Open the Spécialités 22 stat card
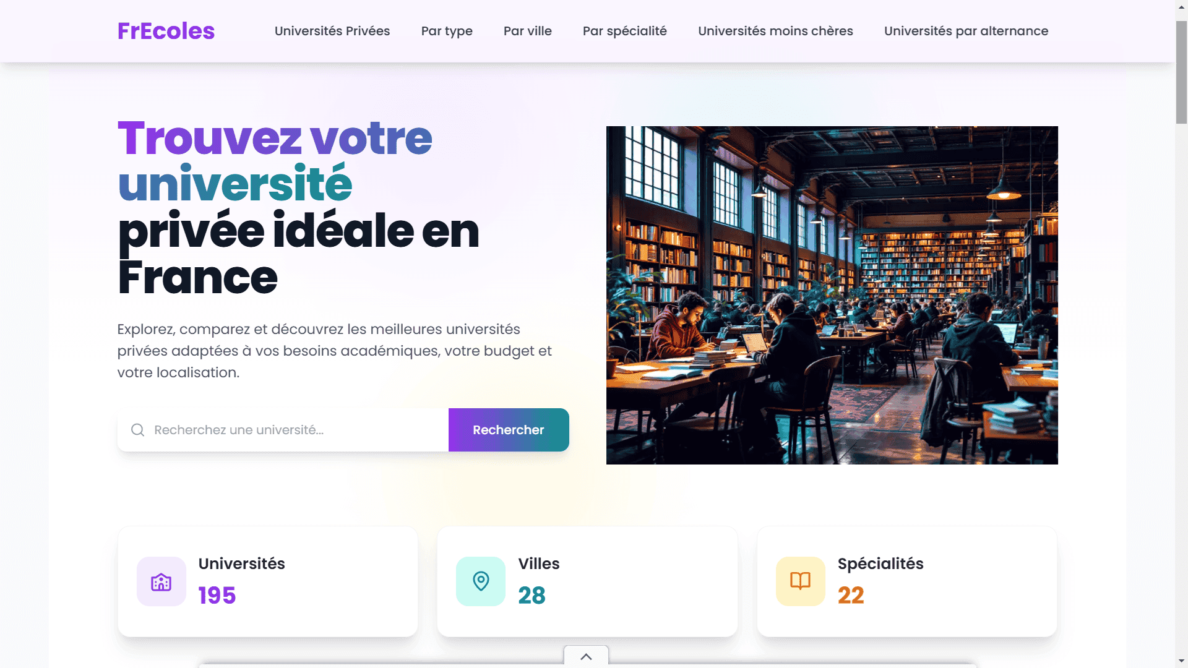Viewport: 1188px width, 668px height. [907, 581]
